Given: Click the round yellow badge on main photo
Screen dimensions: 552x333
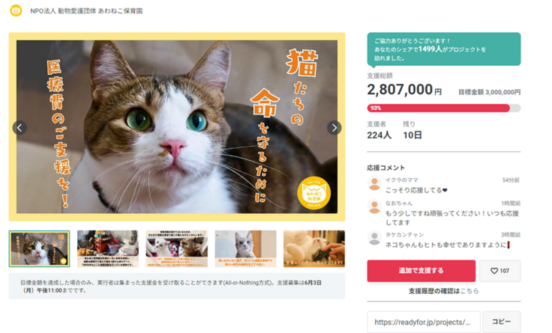Looking at the screenshot, I should click(313, 193).
